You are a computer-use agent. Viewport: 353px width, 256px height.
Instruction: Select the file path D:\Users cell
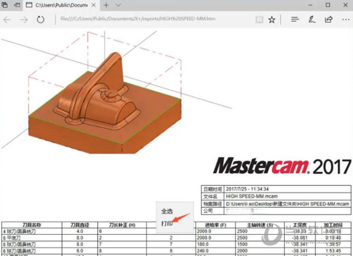(288, 204)
